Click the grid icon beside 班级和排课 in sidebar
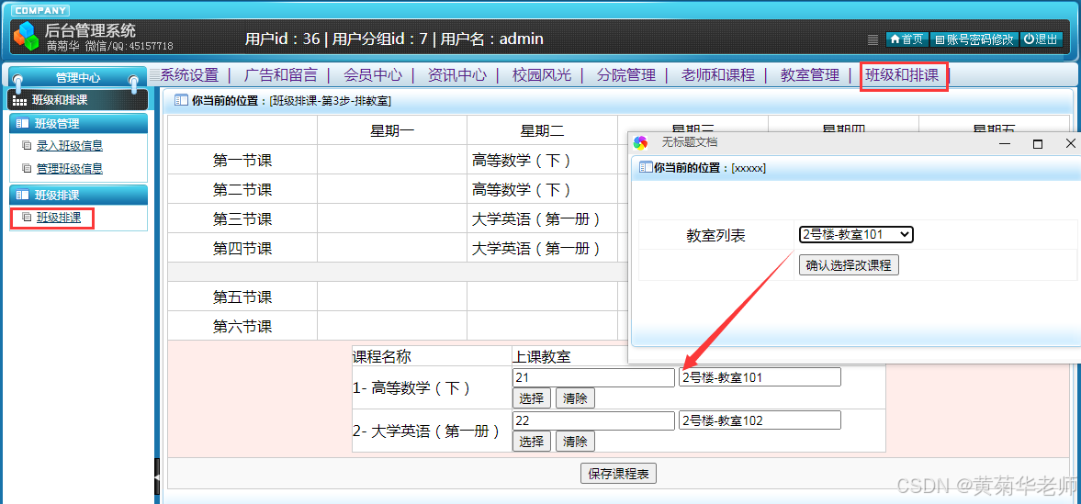This screenshot has width=1081, height=504. [20, 101]
